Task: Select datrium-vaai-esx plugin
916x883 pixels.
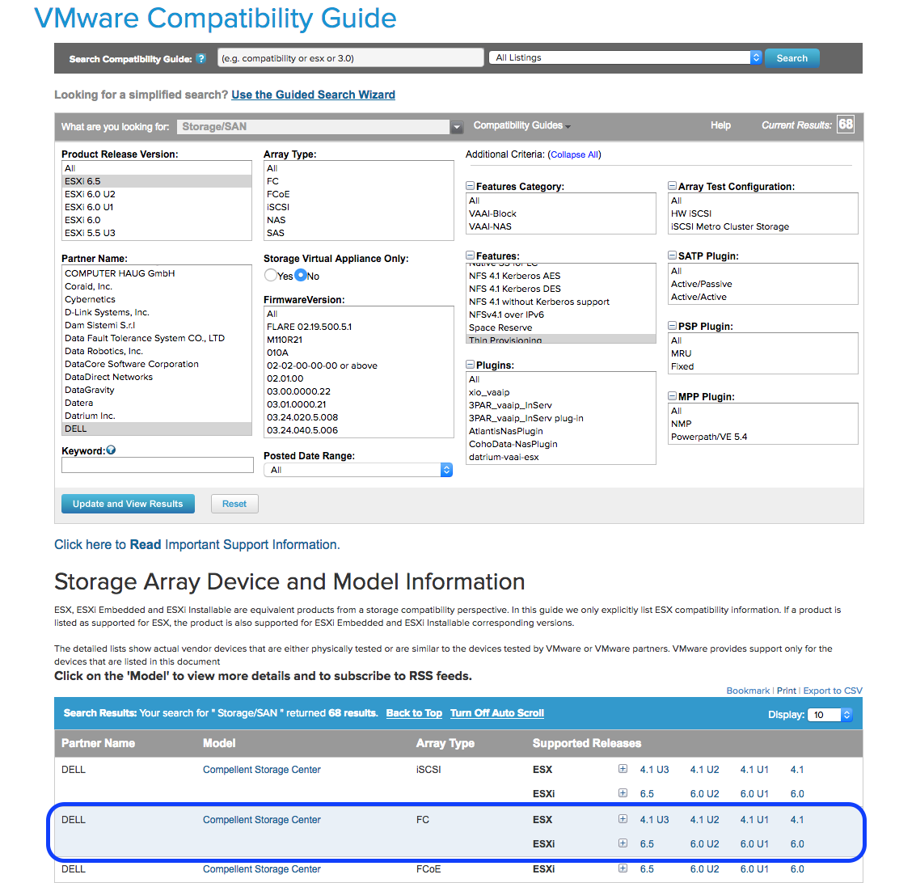Action: [561, 457]
